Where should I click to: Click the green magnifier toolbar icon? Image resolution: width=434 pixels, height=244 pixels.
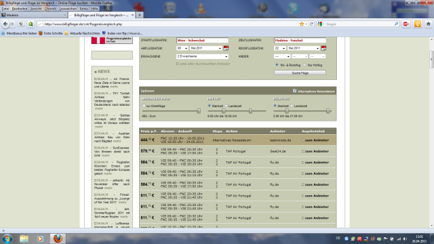click(x=31, y=24)
